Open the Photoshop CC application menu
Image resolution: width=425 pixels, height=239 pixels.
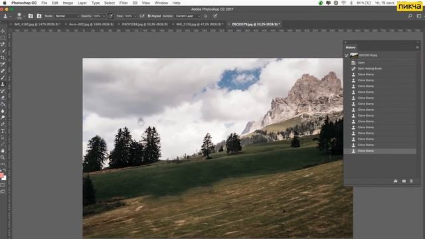[x=24, y=3]
